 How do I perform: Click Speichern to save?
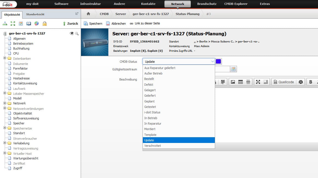[x=93, y=24]
